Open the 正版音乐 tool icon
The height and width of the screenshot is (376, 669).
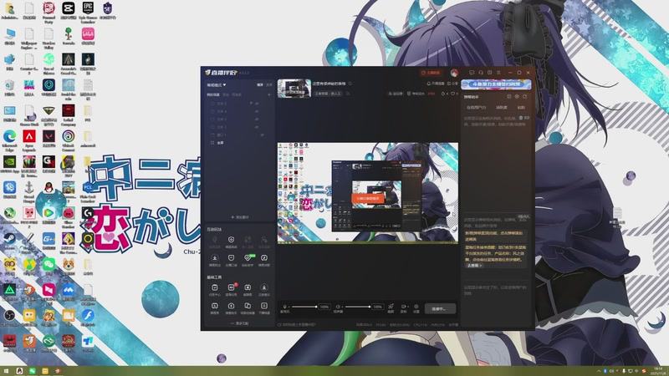(264, 288)
